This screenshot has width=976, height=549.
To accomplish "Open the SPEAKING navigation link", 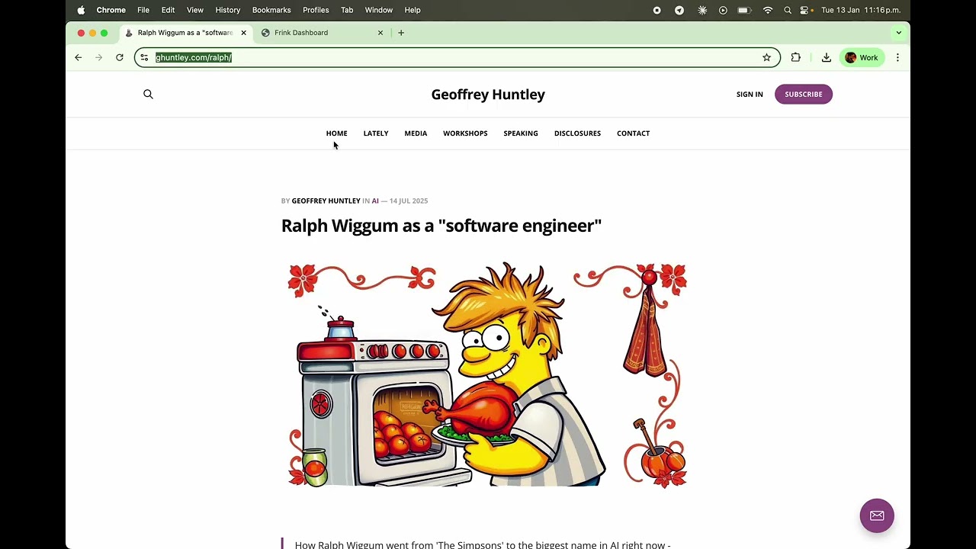I will point(521,133).
